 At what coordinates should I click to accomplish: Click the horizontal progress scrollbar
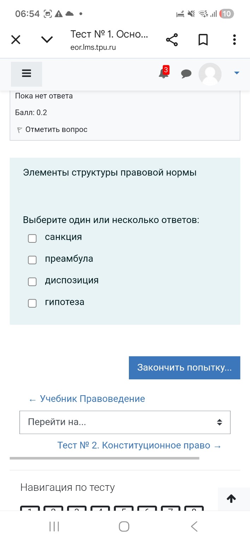(x=106, y=459)
